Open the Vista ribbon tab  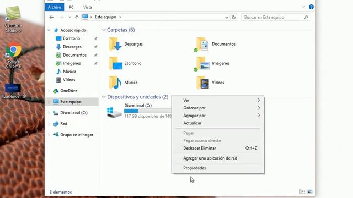tap(88, 7)
